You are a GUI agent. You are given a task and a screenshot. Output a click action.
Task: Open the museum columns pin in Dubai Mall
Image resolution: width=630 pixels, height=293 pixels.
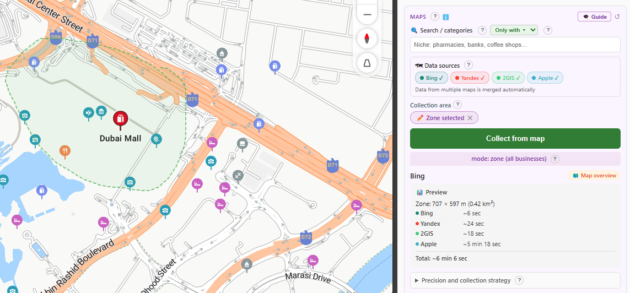(x=101, y=111)
